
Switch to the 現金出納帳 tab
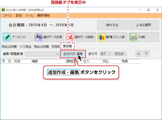point(9,47)
